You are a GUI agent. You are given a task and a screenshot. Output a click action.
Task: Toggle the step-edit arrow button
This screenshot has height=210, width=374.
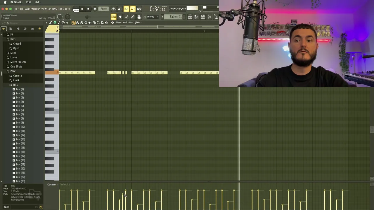pyautogui.click(x=120, y=17)
